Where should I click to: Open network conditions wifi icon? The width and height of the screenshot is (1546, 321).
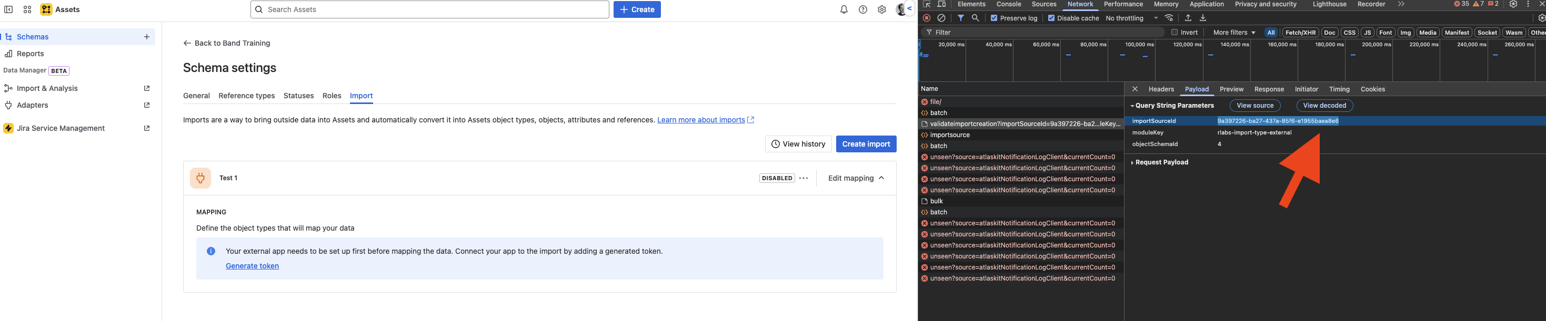point(1169,18)
